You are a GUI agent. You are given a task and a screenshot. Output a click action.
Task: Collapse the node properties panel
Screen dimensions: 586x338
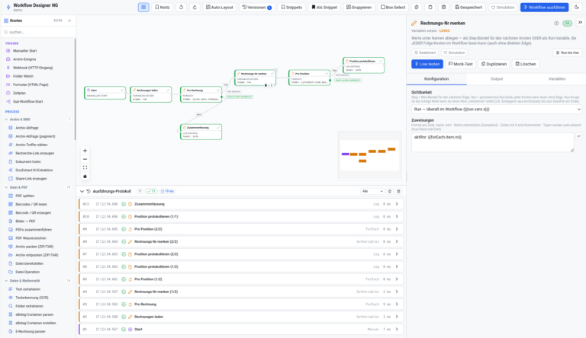(x=580, y=23)
